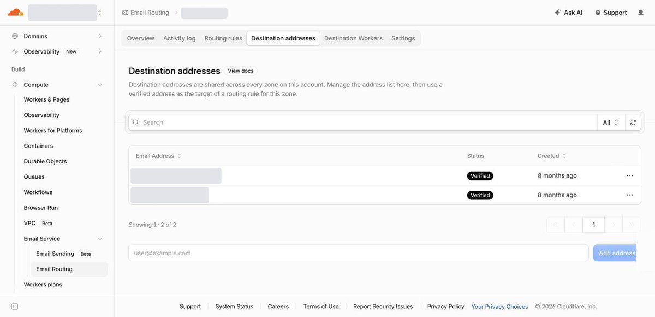The width and height of the screenshot is (655, 317).
Task: Switch to the Overview tab
Action: click(x=141, y=38)
